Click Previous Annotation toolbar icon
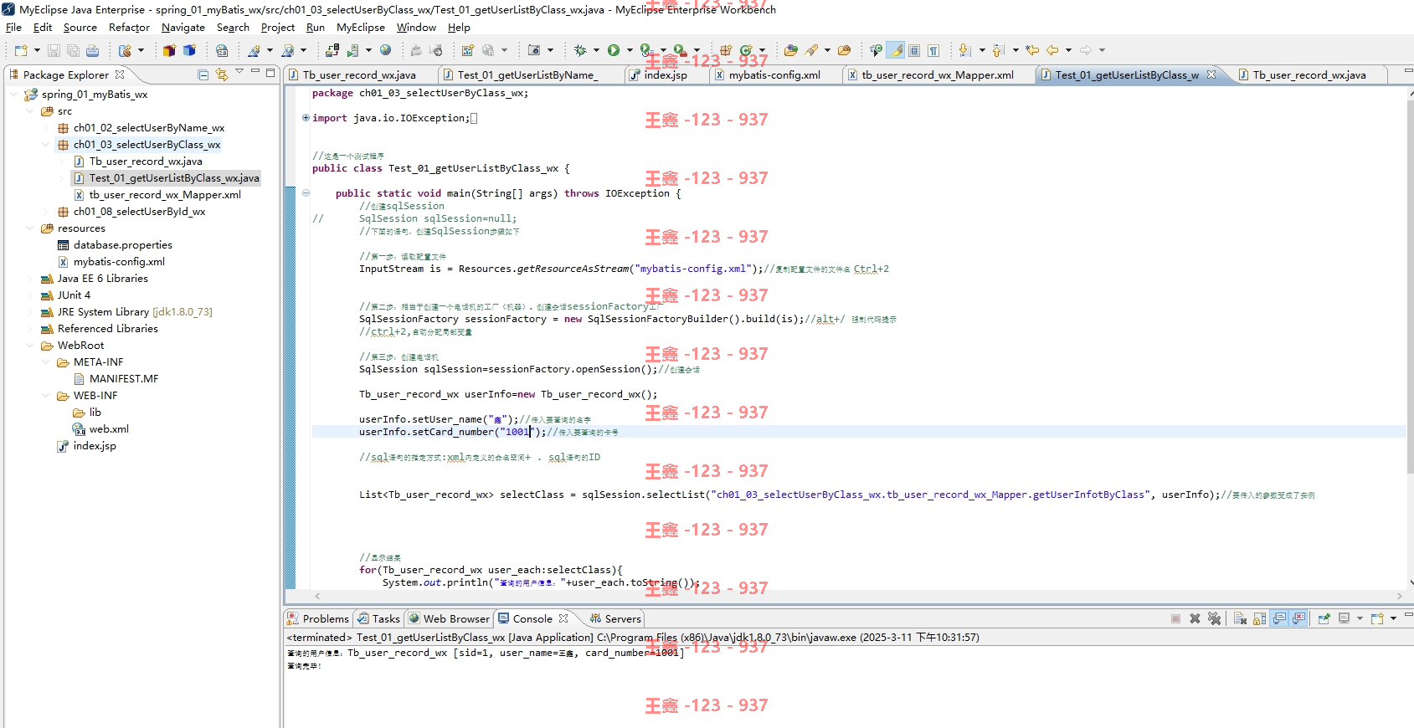1414x728 pixels. click(998, 50)
